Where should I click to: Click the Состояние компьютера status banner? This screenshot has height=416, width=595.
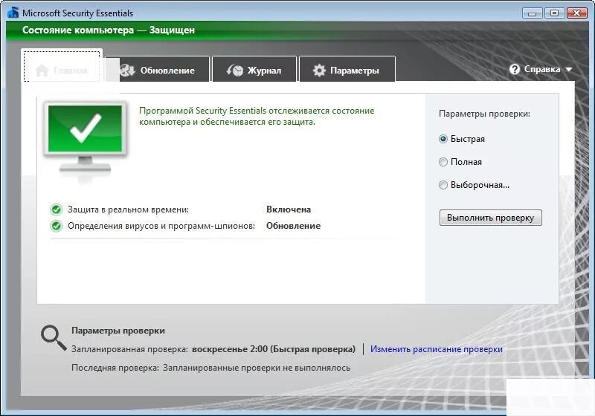[108, 30]
